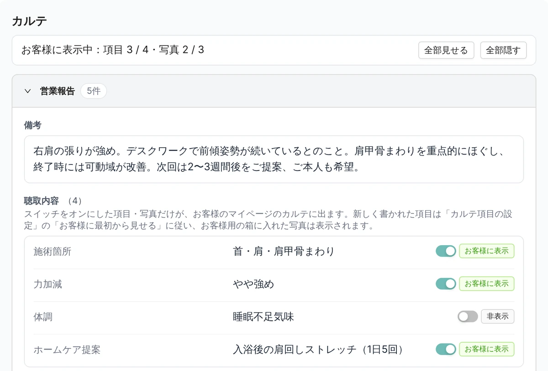Viewport: 548px width, 371px height.
Task: Click the お客様に表示 badge in 施術箇所 row
Action: [x=486, y=251]
